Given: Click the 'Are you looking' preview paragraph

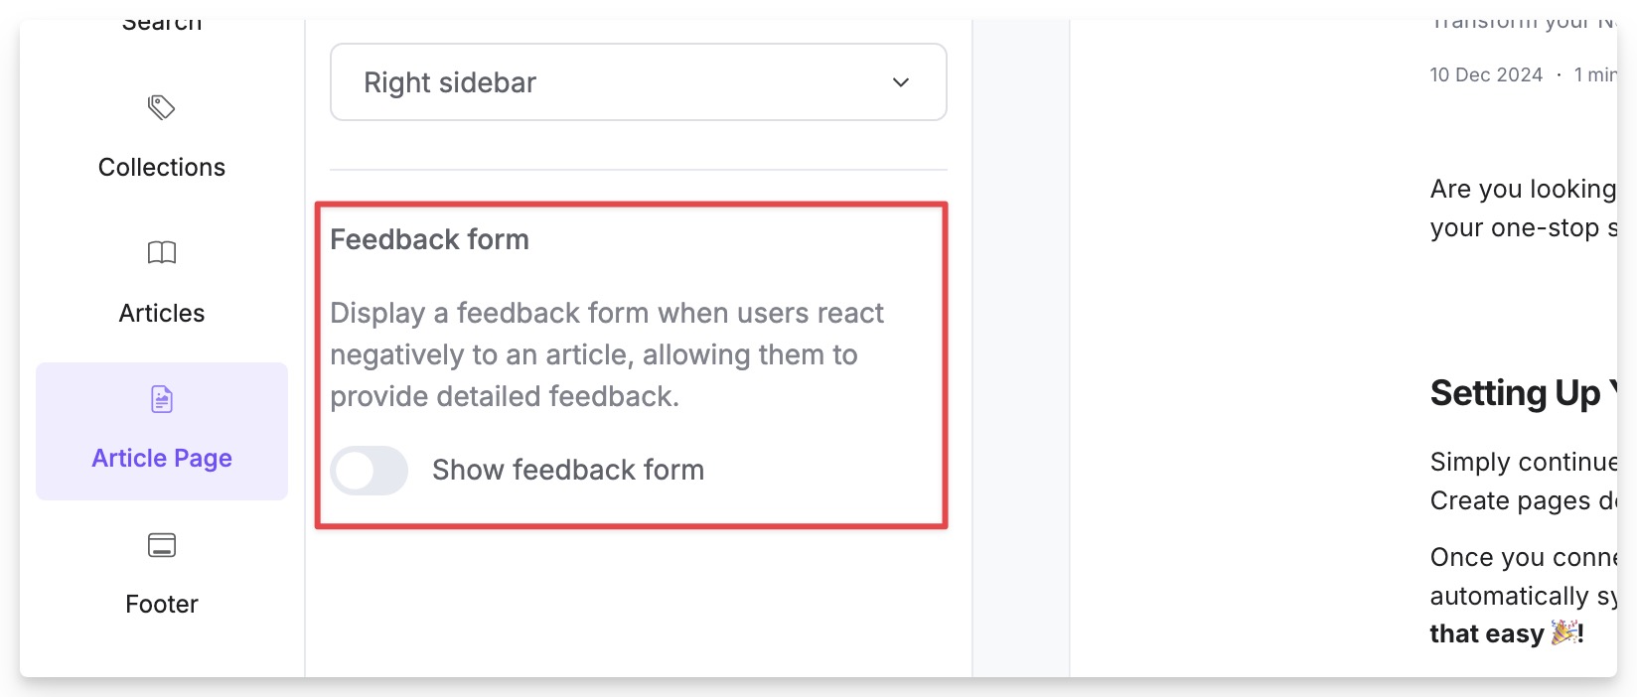Looking at the screenshot, I should pos(1524,209).
